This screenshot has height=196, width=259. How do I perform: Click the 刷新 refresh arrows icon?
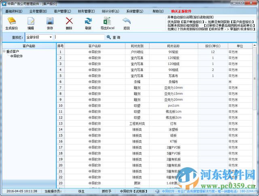[88, 21]
